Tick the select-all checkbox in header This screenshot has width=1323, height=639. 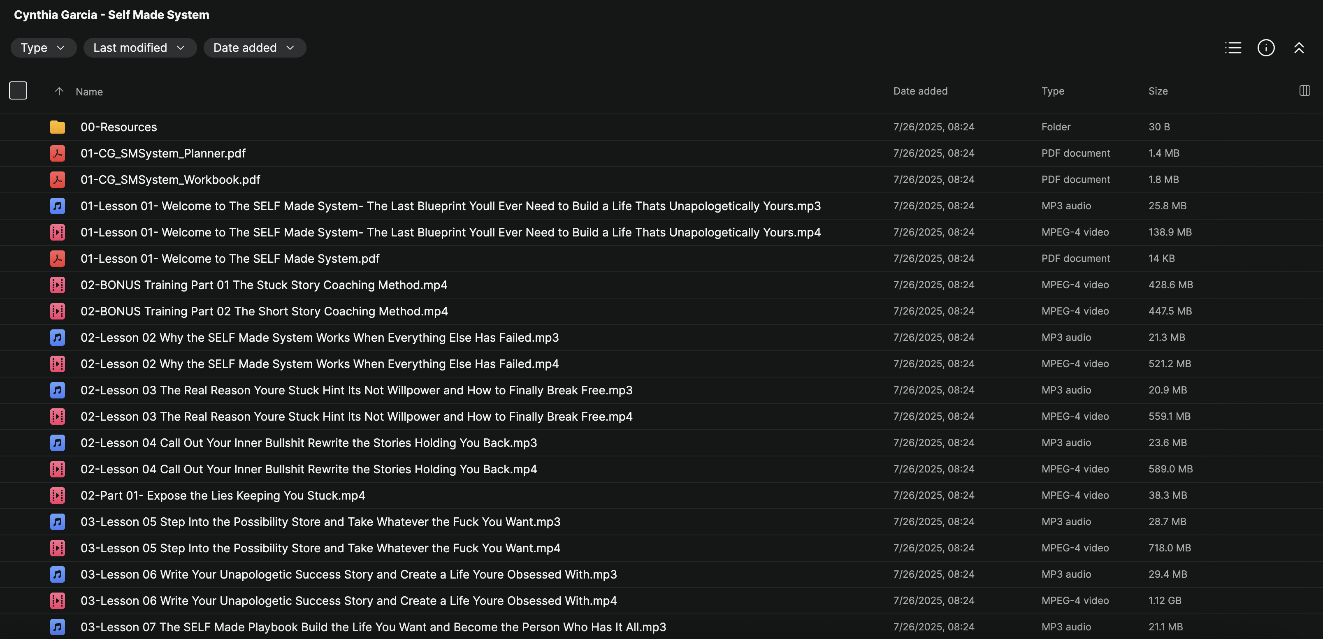click(x=18, y=91)
